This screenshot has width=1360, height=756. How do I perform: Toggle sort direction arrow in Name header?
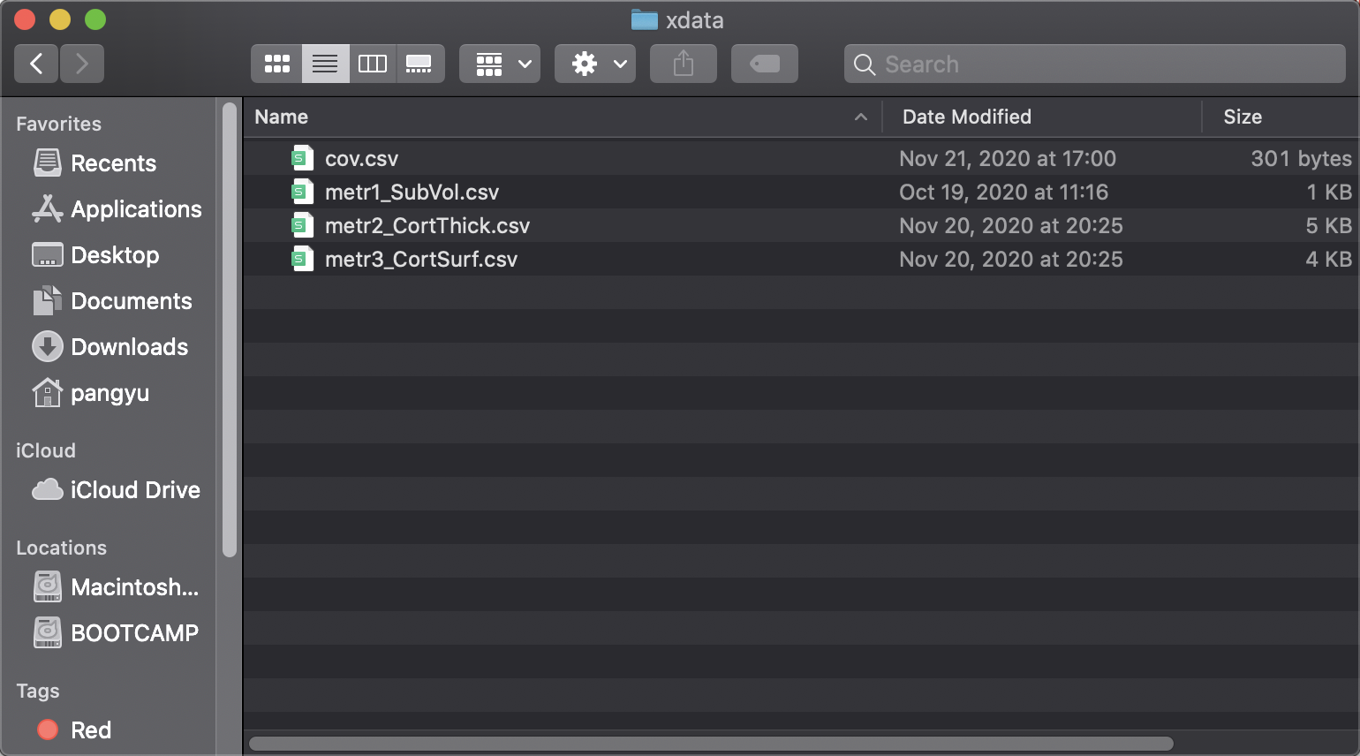click(861, 117)
